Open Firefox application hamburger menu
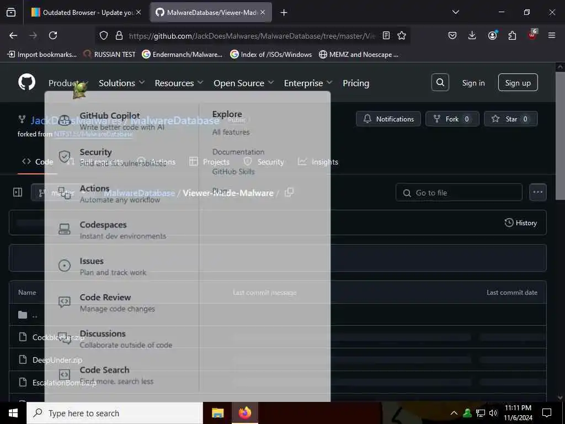565x424 pixels. [x=551, y=35]
